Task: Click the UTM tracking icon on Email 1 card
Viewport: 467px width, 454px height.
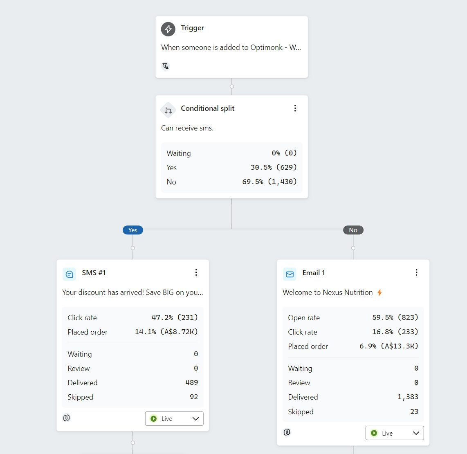Action: (x=287, y=432)
